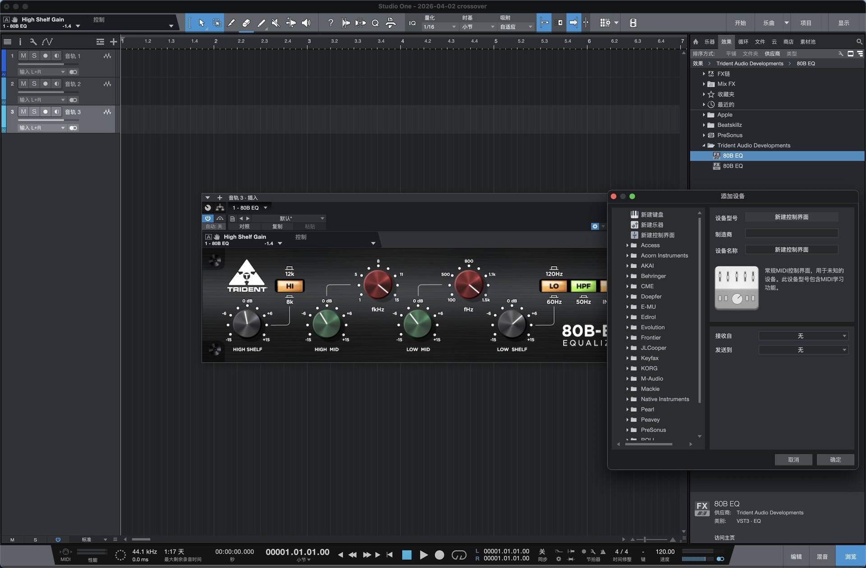866x568 pixels.
Task: Expand the FX链 folder in browser
Action: point(704,74)
